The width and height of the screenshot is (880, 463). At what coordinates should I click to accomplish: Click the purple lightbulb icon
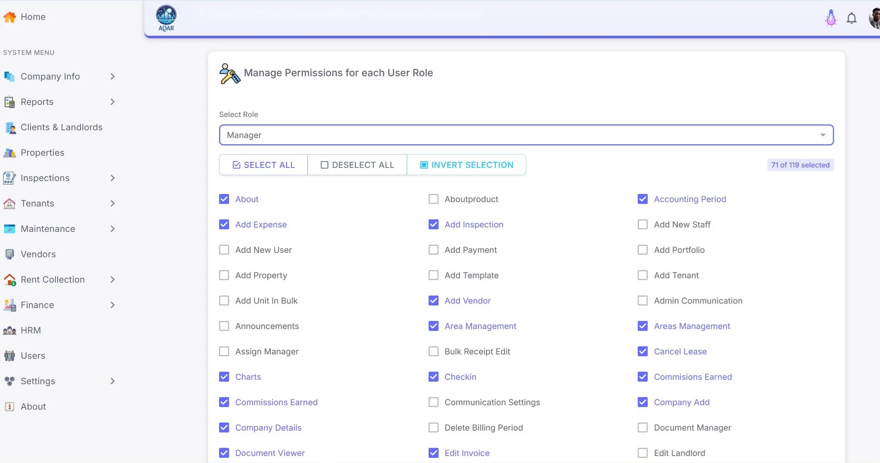tap(831, 18)
